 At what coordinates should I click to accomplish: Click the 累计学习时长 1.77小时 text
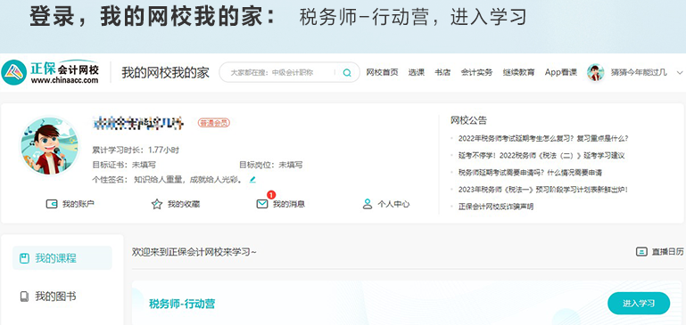click(x=136, y=150)
